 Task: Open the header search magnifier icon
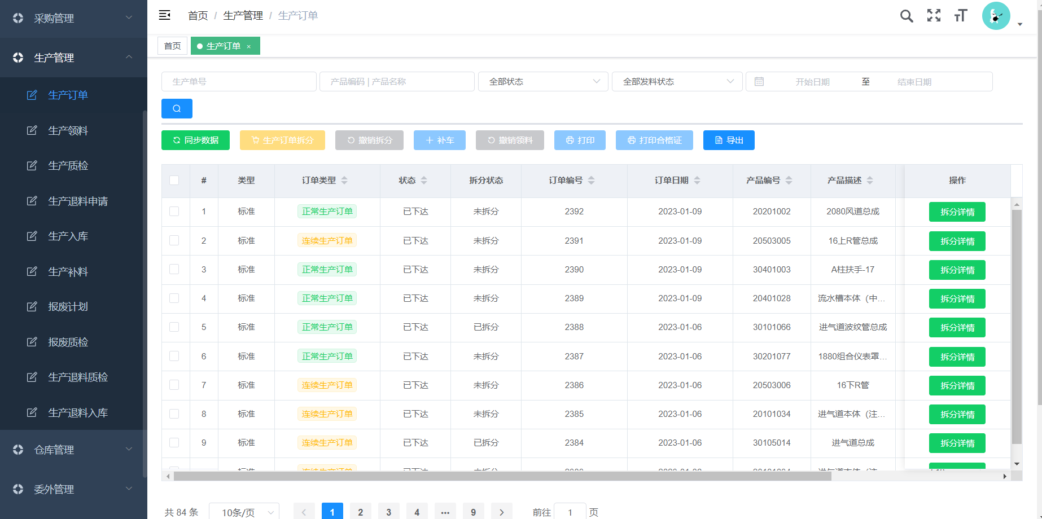coord(906,16)
